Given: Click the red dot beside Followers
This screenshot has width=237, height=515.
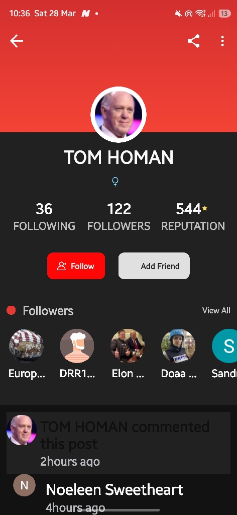Looking at the screenshot, I should 11,310.
